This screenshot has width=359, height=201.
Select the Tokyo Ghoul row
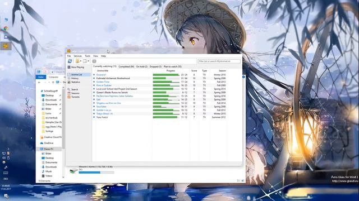click(160, 113)
